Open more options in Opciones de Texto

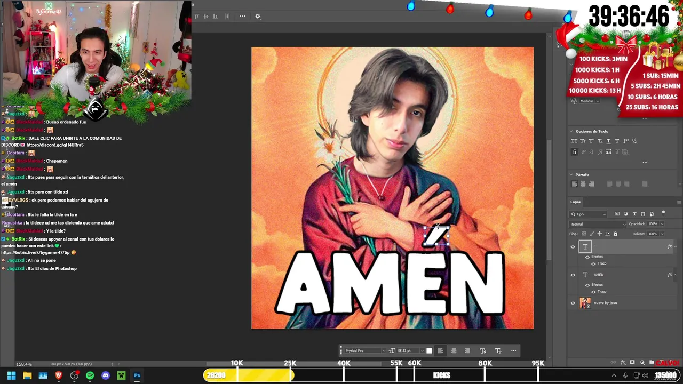645,162
